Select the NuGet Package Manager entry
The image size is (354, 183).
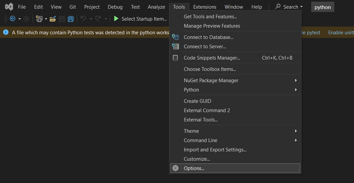click(235, 80)
